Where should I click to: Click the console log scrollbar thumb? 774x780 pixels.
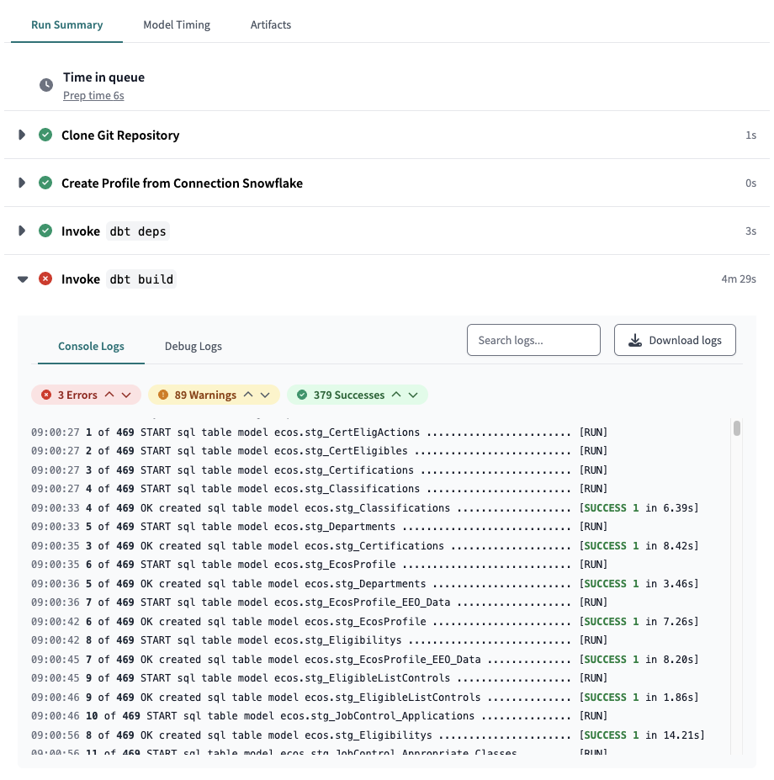click(x=737, y=428)
